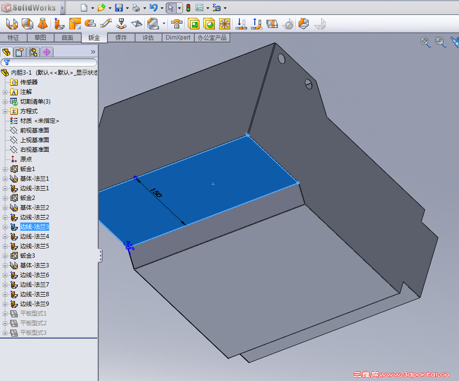
Task: Switch to the 曲面 tab
Action: pos(67,38)
